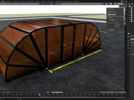Open the World properties tab icon

(x=128, y=51)
